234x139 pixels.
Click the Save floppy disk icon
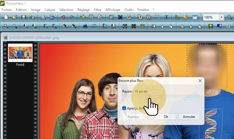[24, 17]
